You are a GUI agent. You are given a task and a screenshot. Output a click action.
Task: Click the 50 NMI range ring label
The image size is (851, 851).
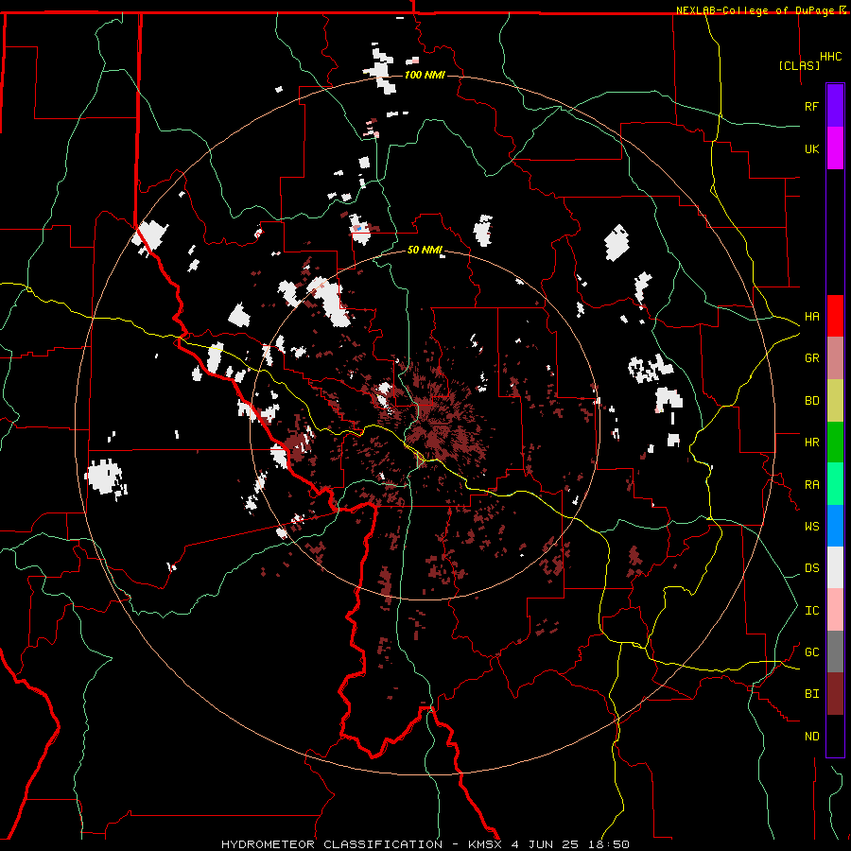coord(425,250)
